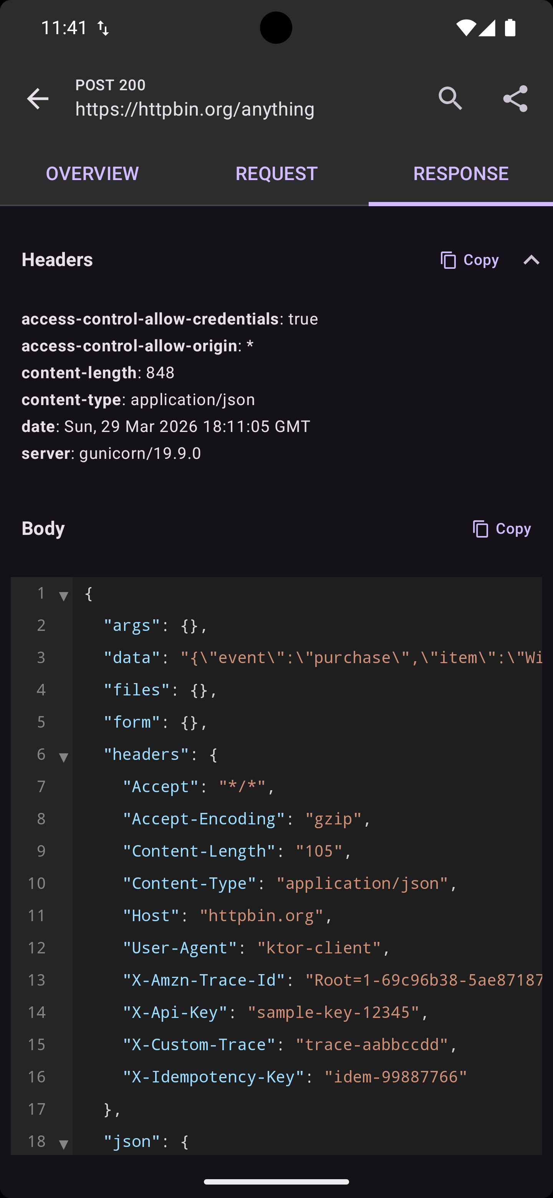Tap the share icon
This screenshot has width=553, height=1198.
point(515,99)
